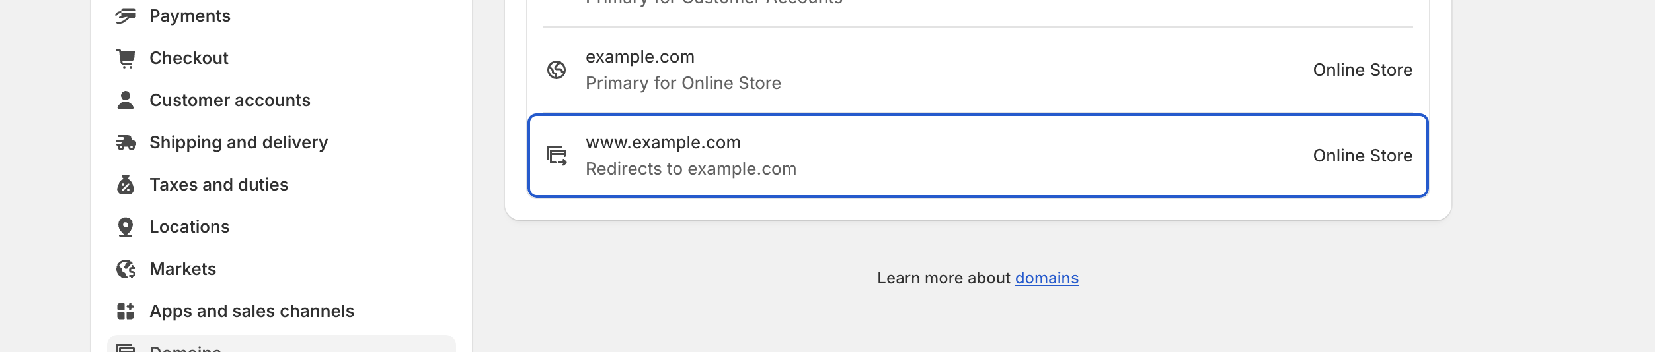1655x352 pixels.
Task: Open the example.com primary domain name
Action: (640, 57)
